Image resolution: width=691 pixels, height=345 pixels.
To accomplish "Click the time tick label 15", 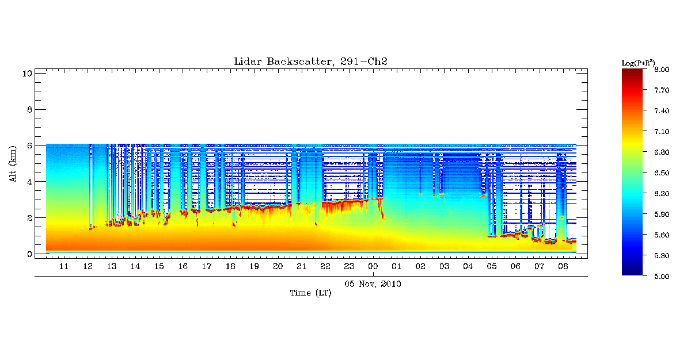I will click(x=159, y=267).
